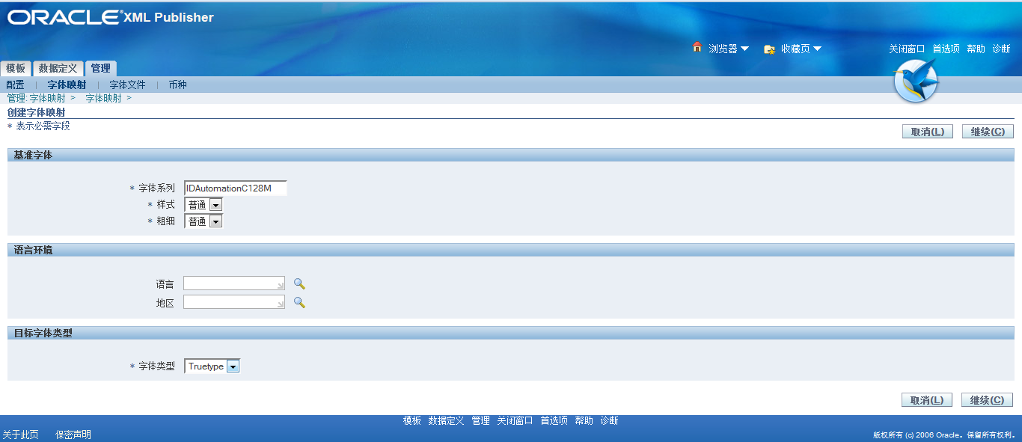Open the magnifier search icon for 语言
The height and width of the screenshot is (442, 1022).
click(299, 283)
